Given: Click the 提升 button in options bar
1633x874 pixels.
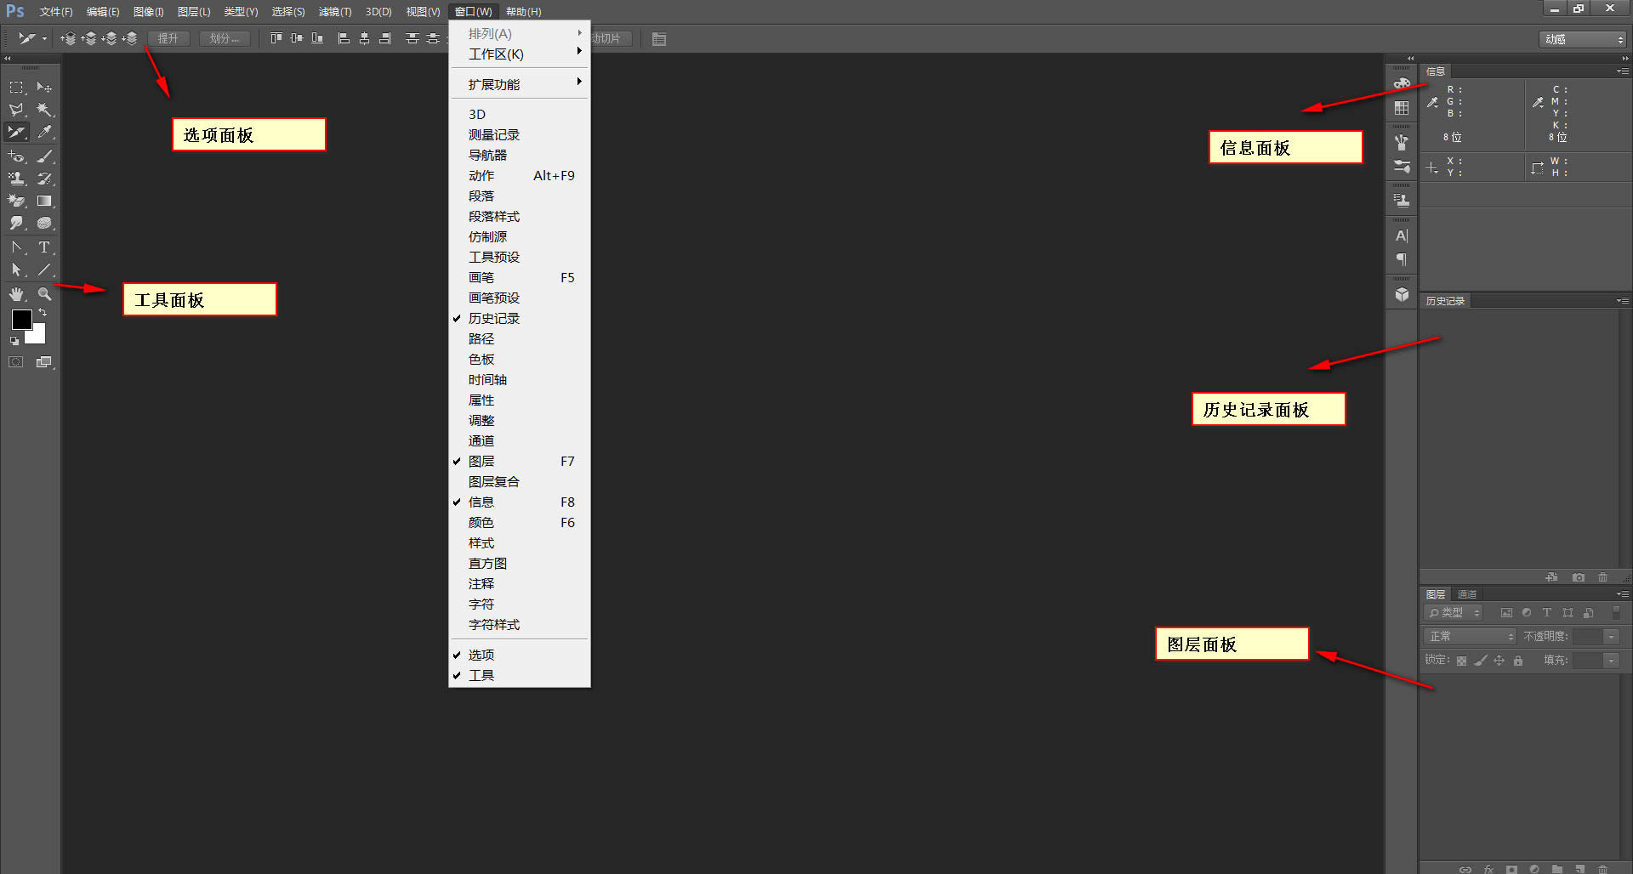Looking at the screenshot, I should coord(168,39).
